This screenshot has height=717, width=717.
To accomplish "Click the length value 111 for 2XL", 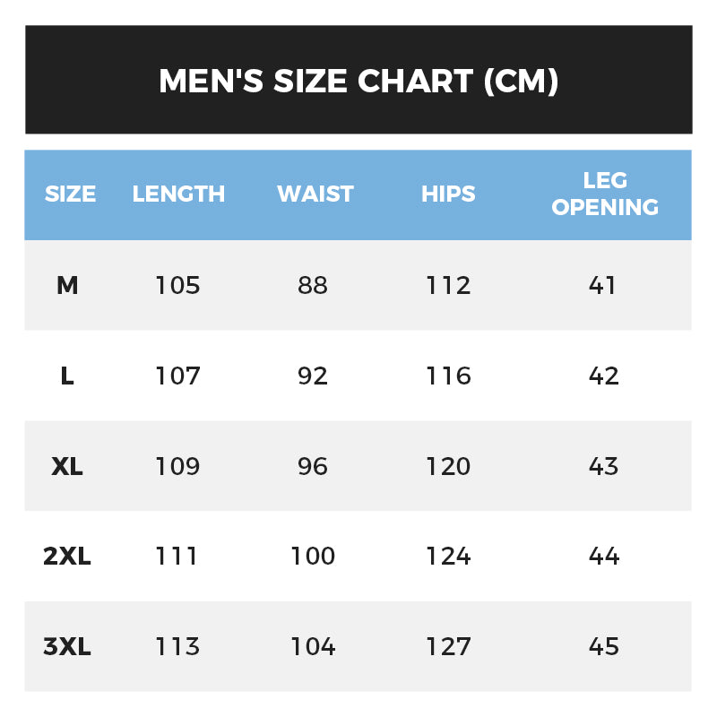I will (x=177, y=557).
